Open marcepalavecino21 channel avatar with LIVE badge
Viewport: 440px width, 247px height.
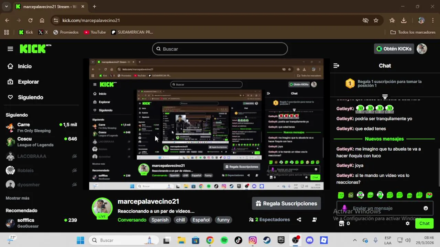[102, 208]
